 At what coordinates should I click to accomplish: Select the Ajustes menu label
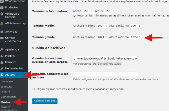(10, 75)
